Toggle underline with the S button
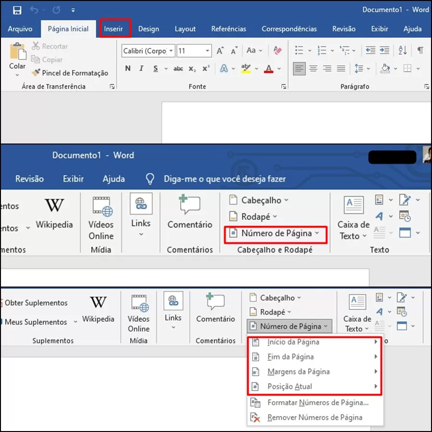This screenshot has height=432, width=432. point(156,68)
